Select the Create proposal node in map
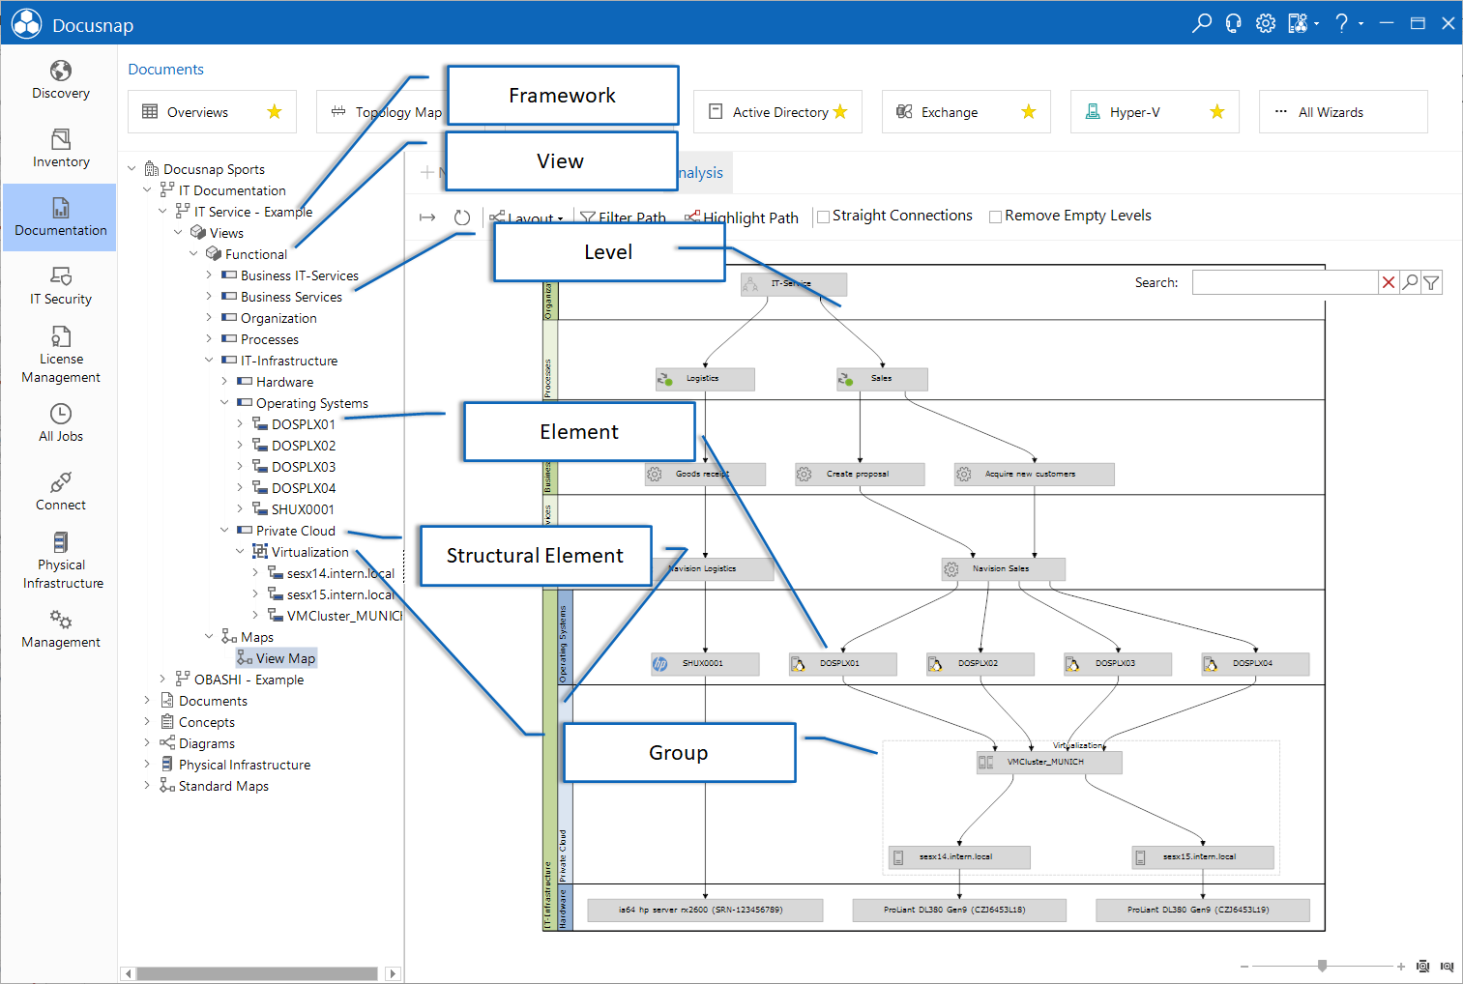The width and height of the screenshot is (1463, 984). pos(860,474)
